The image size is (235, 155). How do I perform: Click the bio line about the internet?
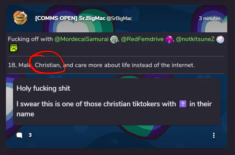[101, 65]
